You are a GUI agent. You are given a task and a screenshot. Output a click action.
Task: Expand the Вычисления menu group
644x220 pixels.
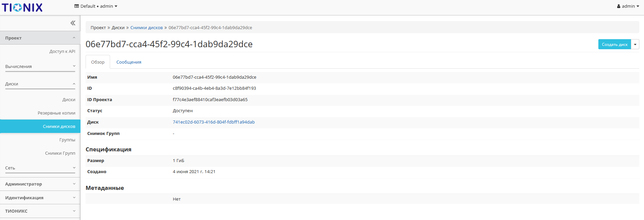point(40,67)
